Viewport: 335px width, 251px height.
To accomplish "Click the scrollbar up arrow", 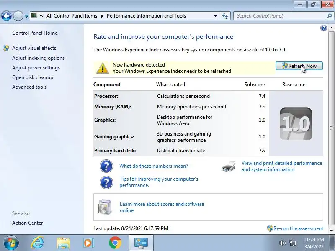I will (x=331, y=28).
